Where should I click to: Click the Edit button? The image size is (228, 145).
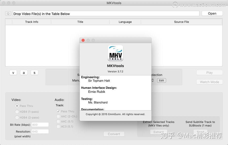(x=161, y=80)
